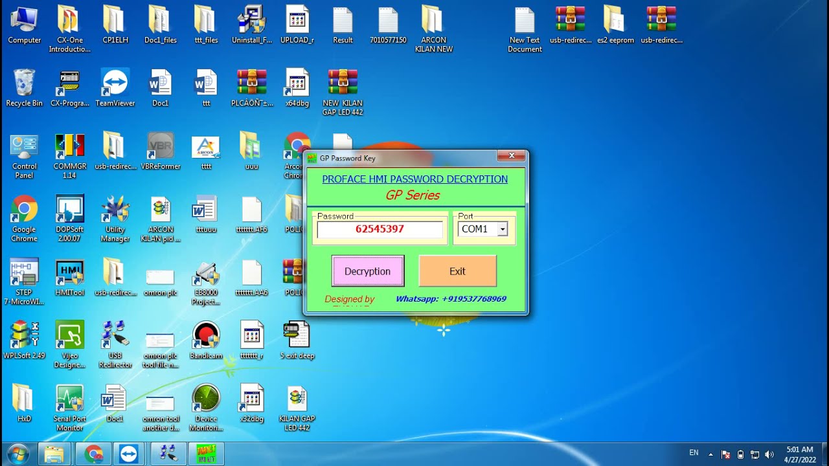Viewport: 829px width, 466px height.
Task: Click the Exit button in GP Password Key
Action: click(x=457, y=271)
